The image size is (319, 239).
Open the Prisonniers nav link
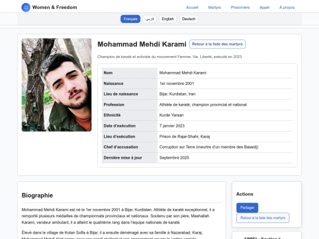tap(240, 8)
